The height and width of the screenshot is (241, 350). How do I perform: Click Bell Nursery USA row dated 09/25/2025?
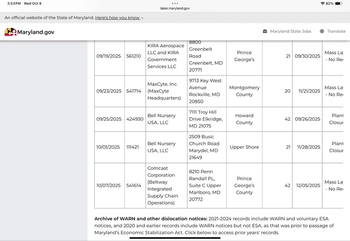(167, 119)
